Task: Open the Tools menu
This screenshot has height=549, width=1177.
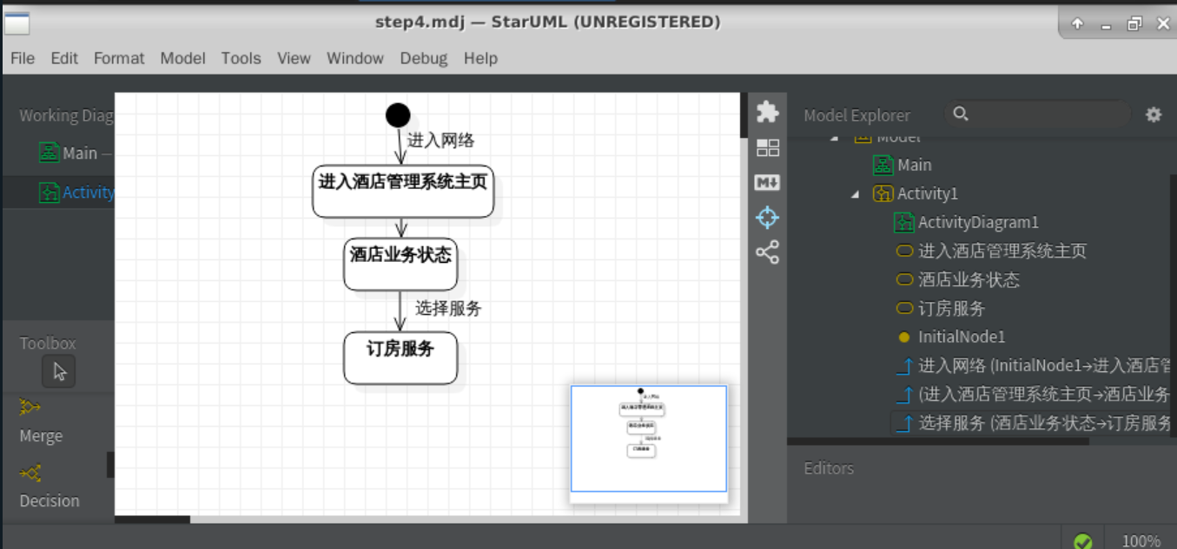Action: [x=241, y=58]
